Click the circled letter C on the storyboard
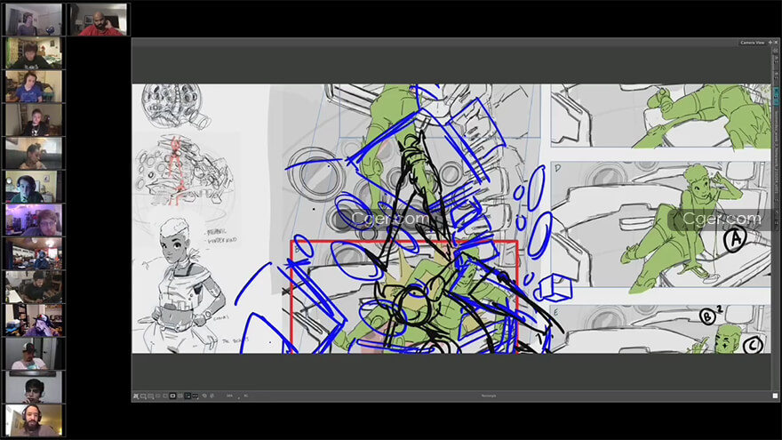Image resolution: width=782 pixels, height=440 pixels. [754, 346]
